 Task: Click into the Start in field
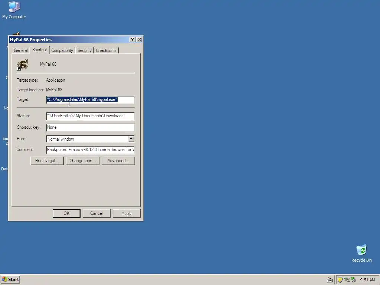pyautogui.click(x=91, y=116)
